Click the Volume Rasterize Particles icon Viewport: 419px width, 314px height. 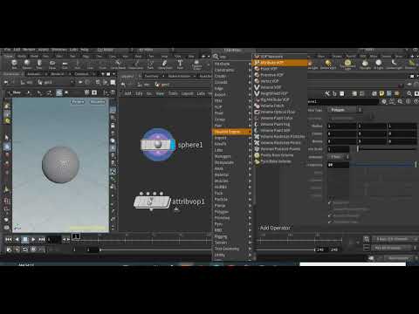257,136
